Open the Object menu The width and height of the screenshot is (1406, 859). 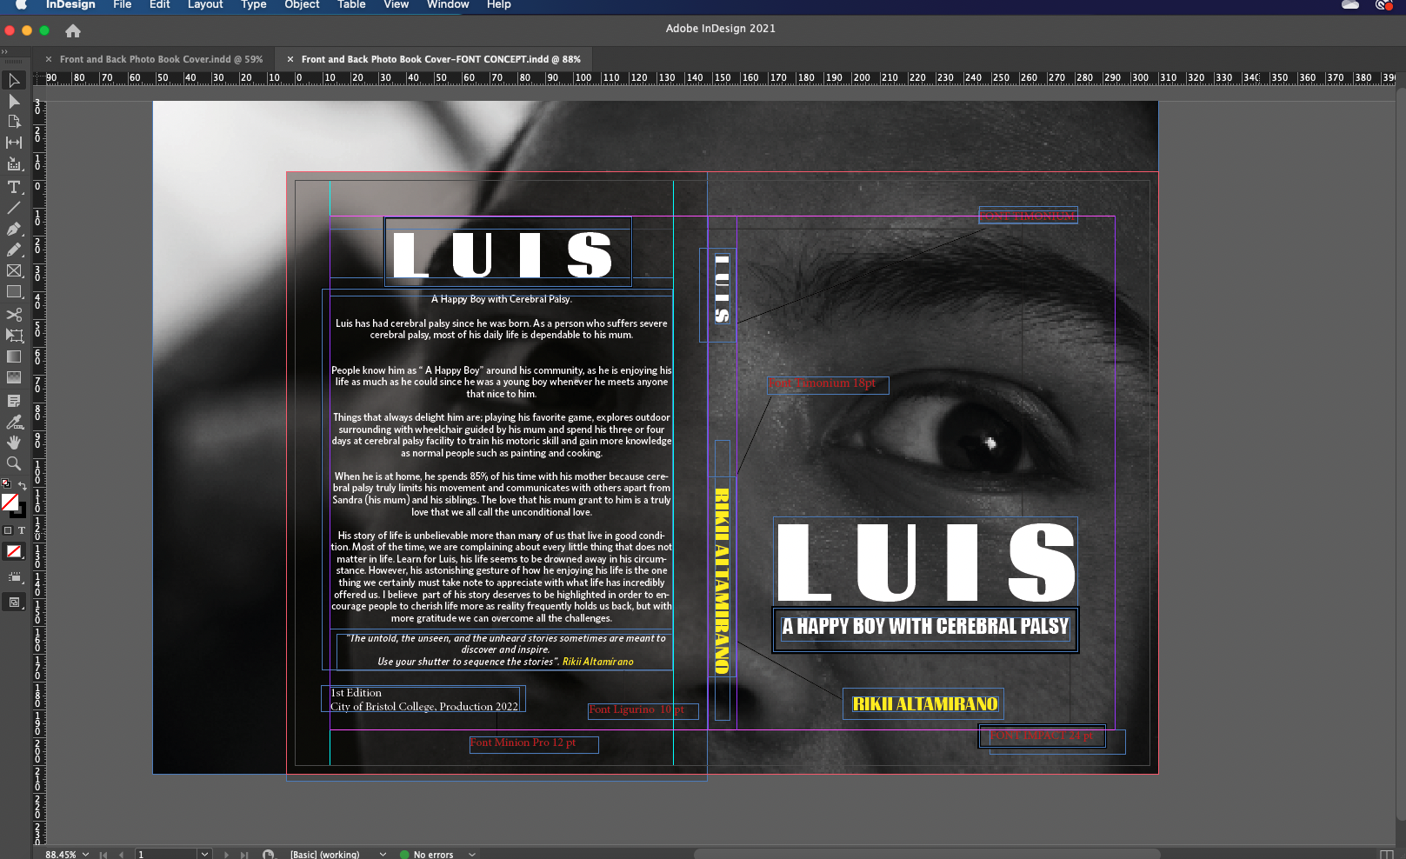tap(302, 5)
